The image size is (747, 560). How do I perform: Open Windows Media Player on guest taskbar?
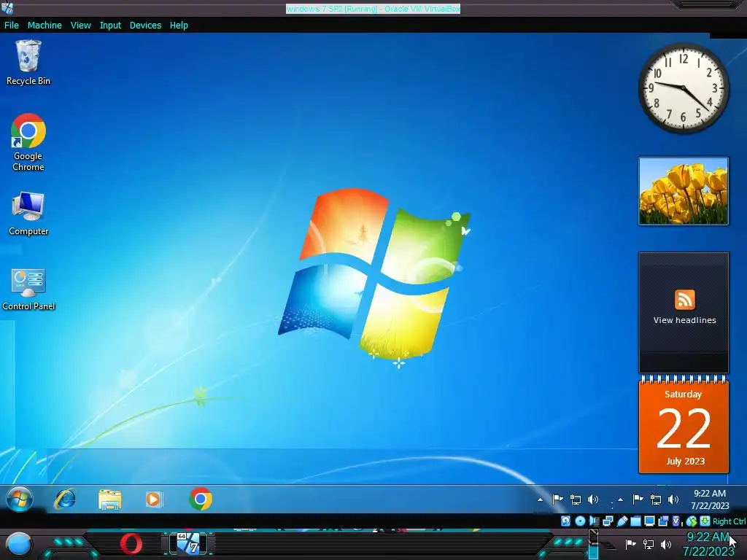point(153,499)
